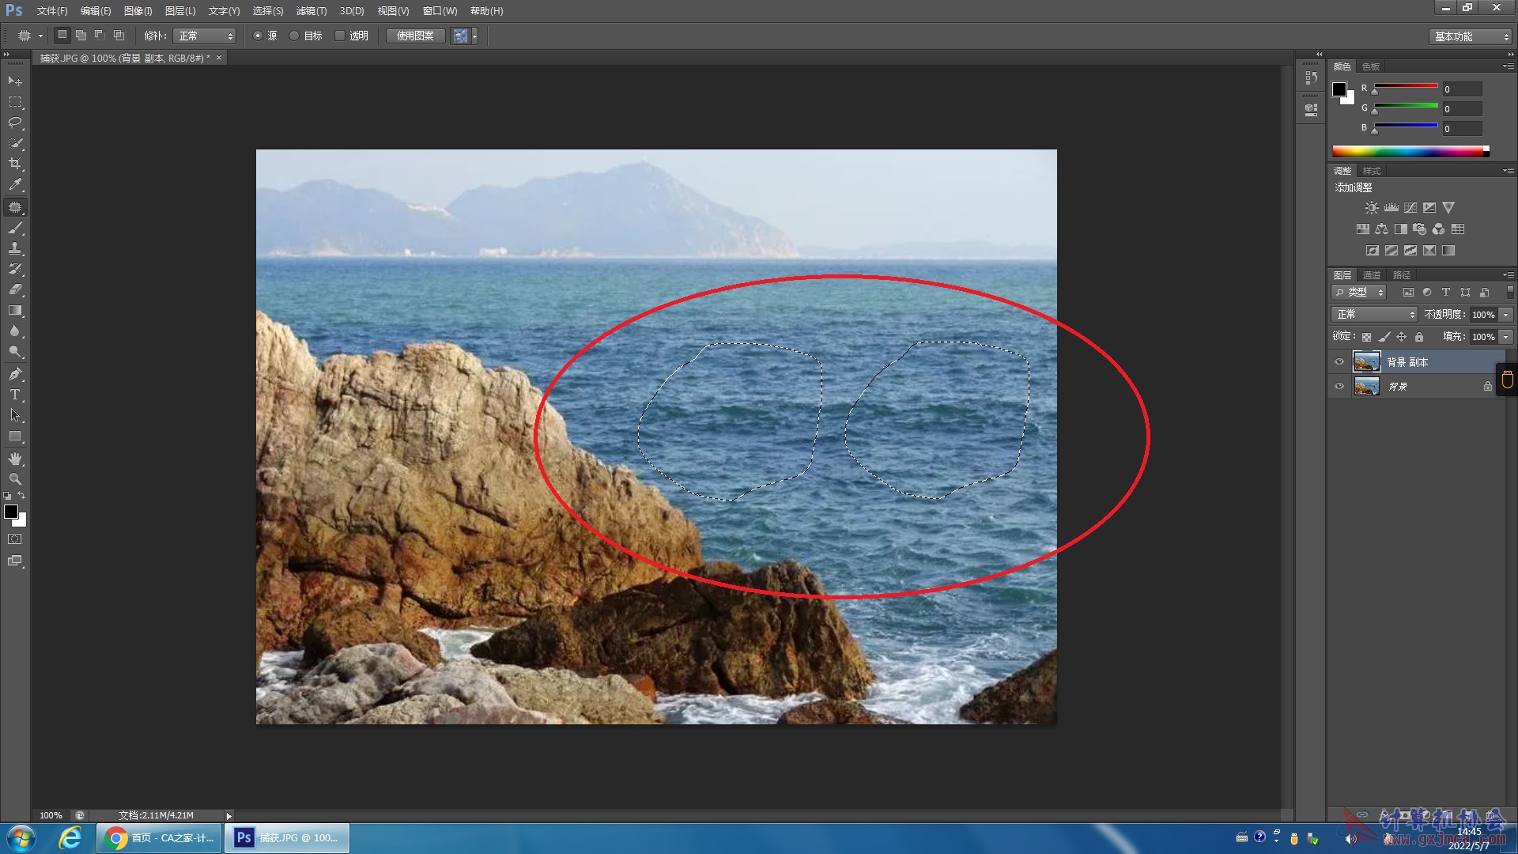The image size is (1518, 854).
Task: Select the Crop tool
Action: [15, 164]
